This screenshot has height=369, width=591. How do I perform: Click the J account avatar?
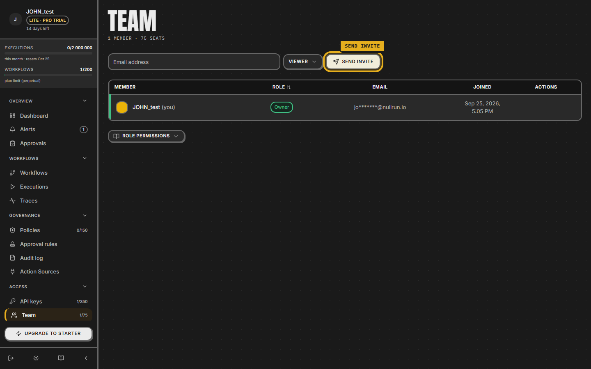click(x=15, y=19)
